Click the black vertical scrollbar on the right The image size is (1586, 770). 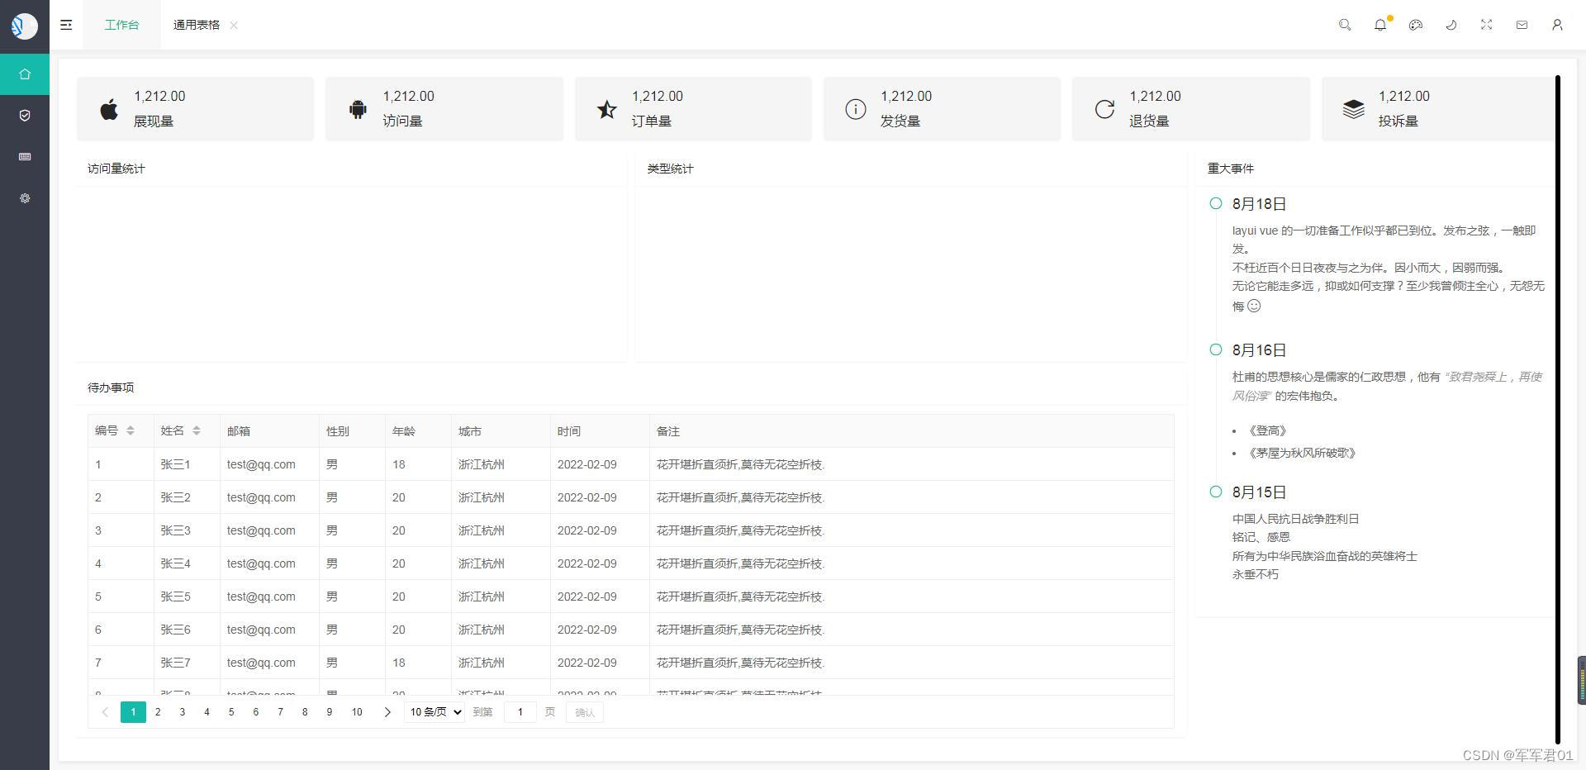tap(1558, 409)
